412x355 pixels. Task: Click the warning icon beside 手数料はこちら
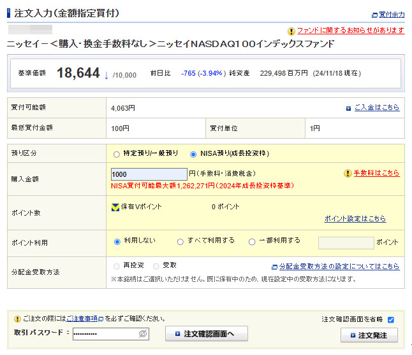348,173
